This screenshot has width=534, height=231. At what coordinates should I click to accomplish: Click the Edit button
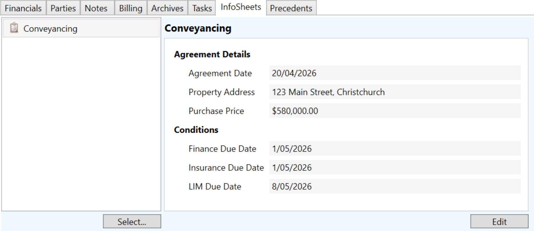pyautogui.click(x=499, y=222)
